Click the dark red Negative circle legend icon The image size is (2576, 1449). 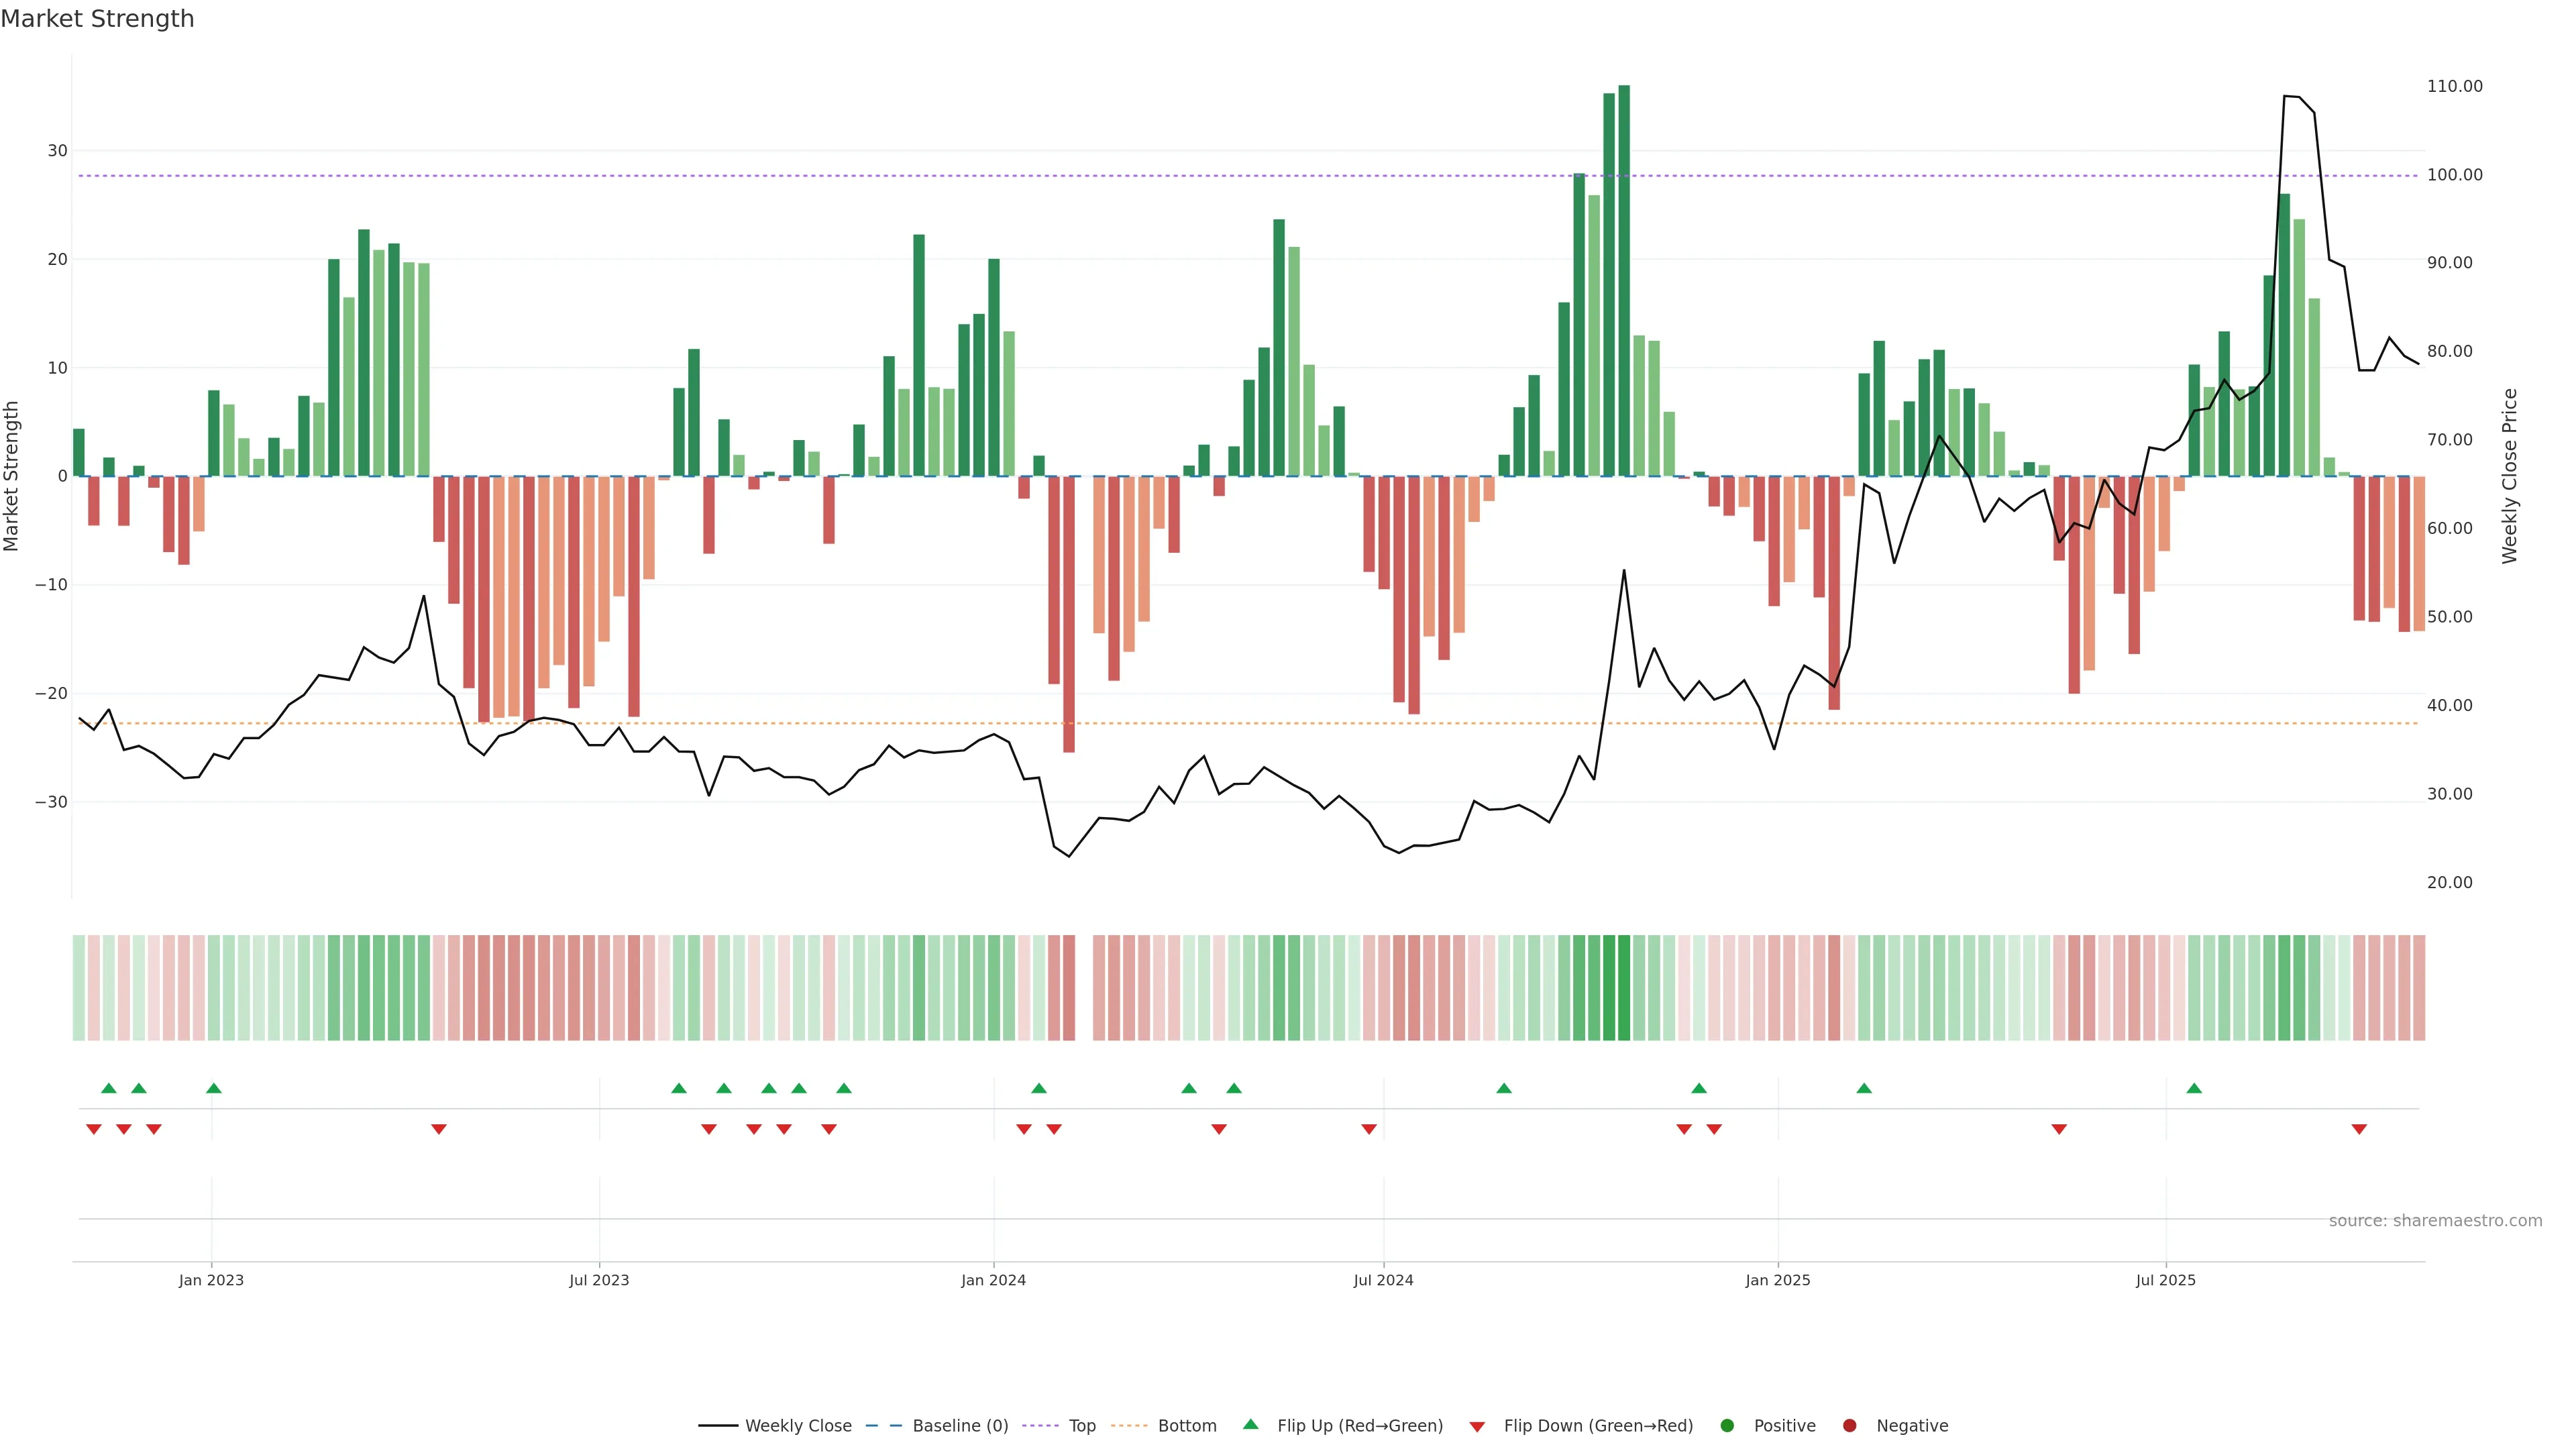tap(1849, 1426)
